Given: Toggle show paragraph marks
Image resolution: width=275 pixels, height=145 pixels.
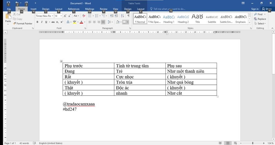Looking at the screenshot, I should tap(129, 16).
